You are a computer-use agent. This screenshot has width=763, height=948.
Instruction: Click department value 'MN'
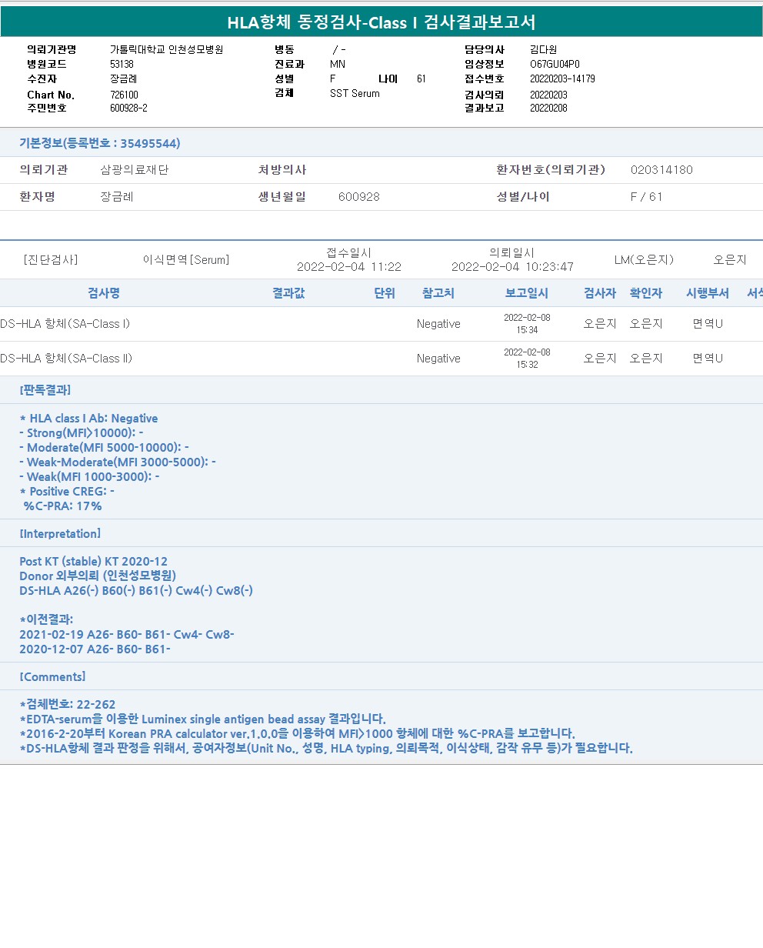[x=338, y=64]
